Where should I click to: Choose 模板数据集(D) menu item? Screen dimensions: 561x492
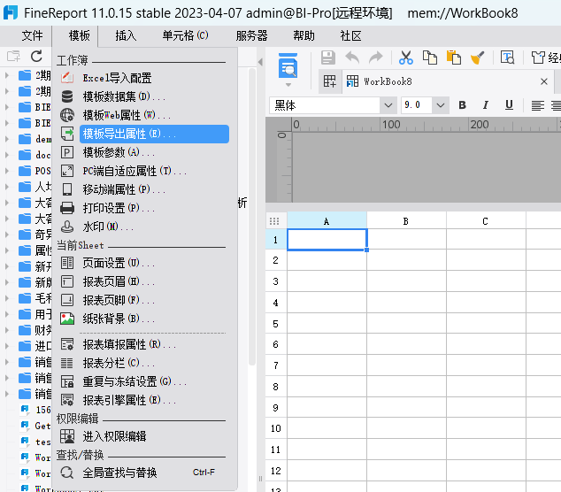tap(144, 96)
